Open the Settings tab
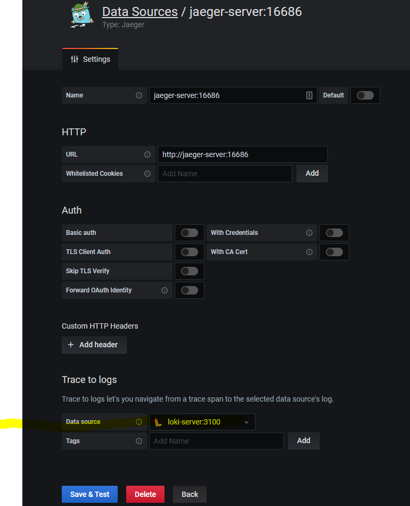 [x=91, y=59]
